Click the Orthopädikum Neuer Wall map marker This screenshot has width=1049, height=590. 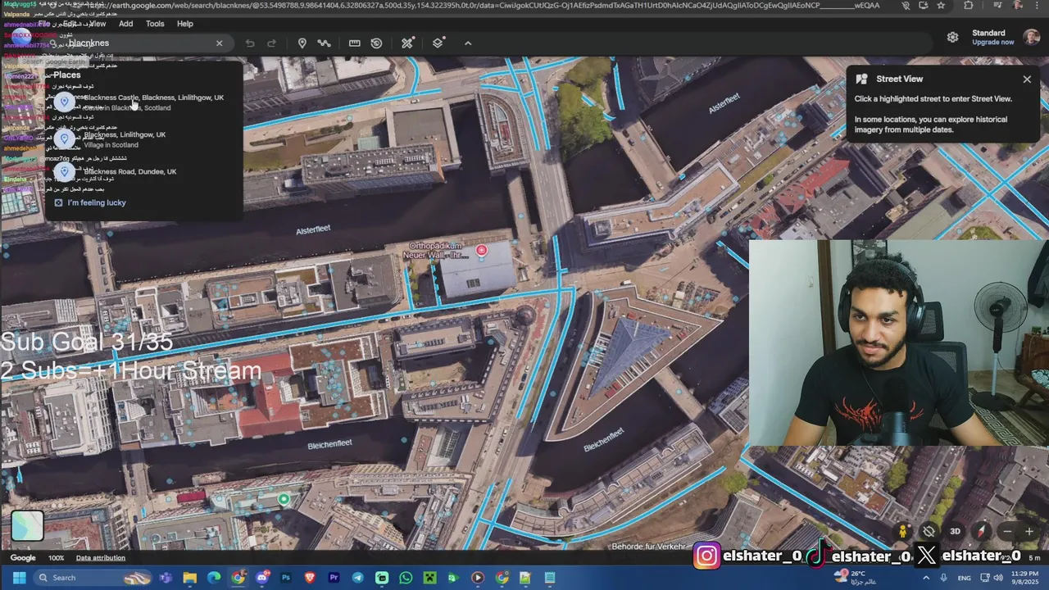(x=482, y=251)
